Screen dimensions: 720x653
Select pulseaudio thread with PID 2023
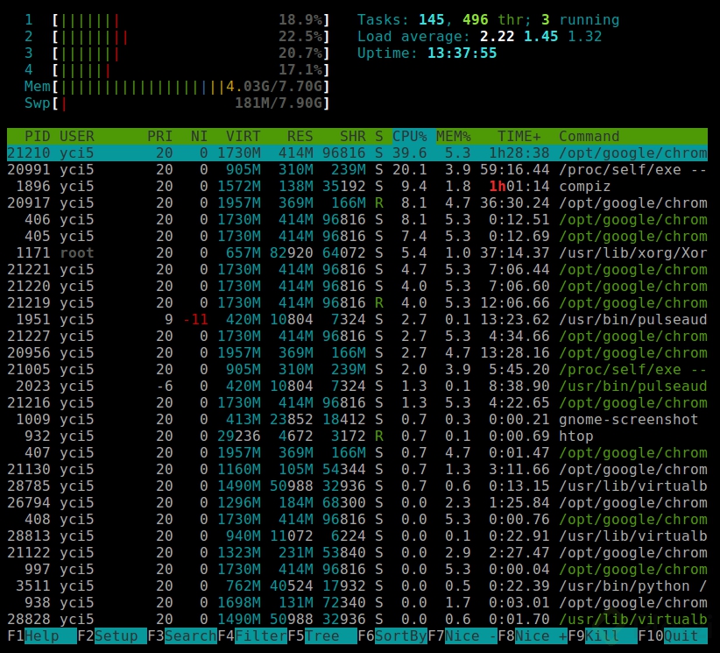(x=357, y=386)
